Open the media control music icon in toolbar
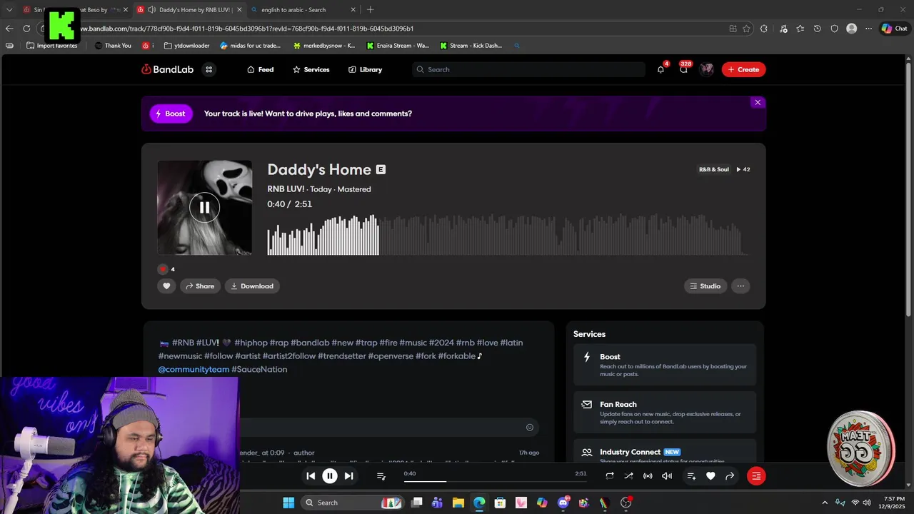 (x=783, y=29)
